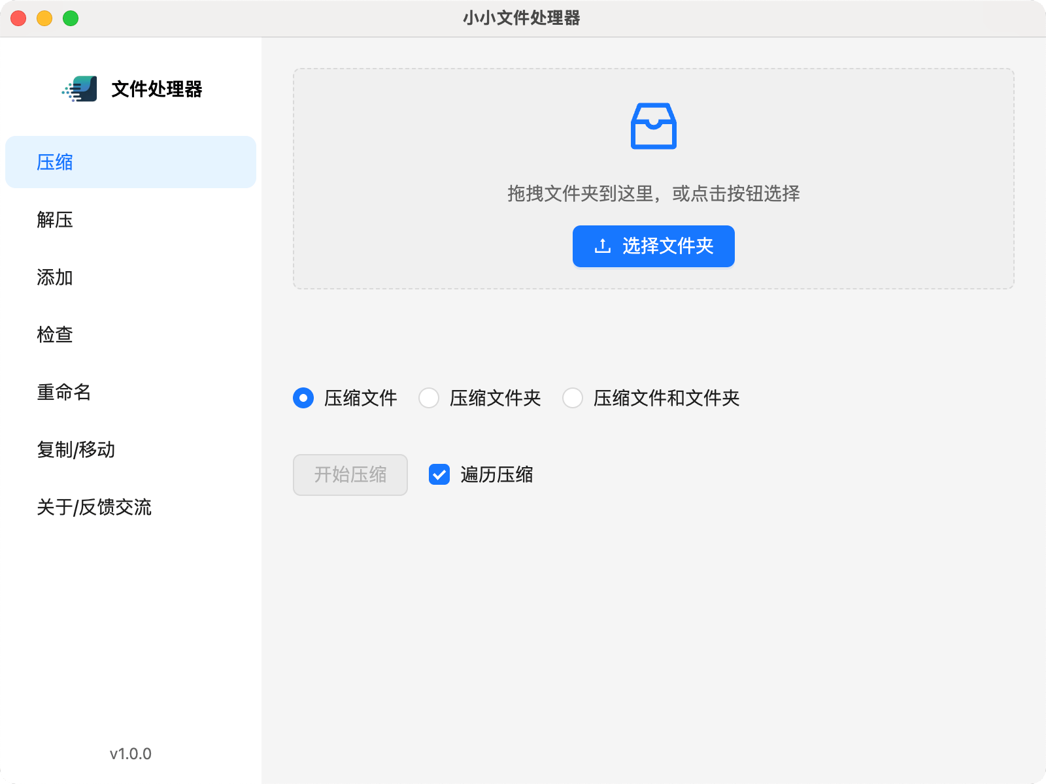
Task: Click the file processor logo icon
Action: click(80, 89)
